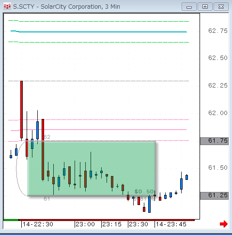The height and width of the screenshot is (235, 232).
Task: Click the 23:15 time axis label
Action: tap(112, 224)
